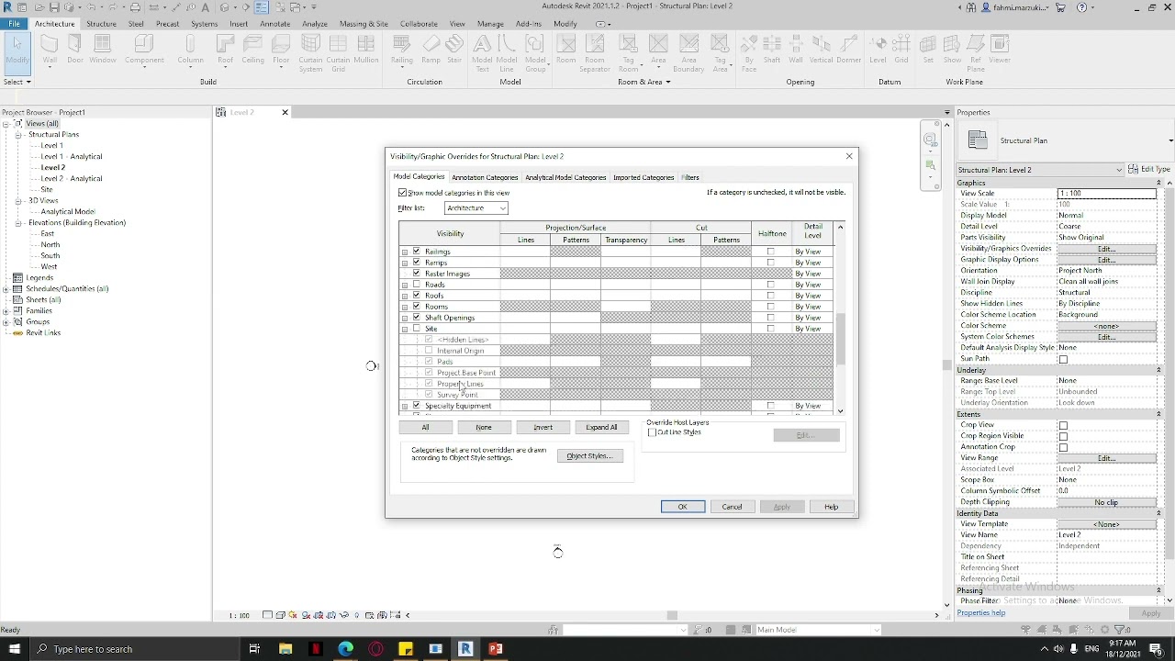Viewport: 1175px width, 661px height.
Task: Select the Curtain System tool
Action: tap(311, 53)
